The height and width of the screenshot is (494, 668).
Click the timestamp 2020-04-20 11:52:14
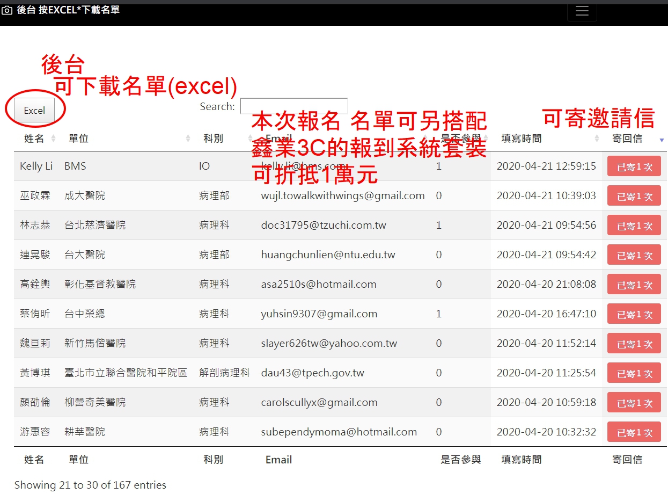(546, 343)
